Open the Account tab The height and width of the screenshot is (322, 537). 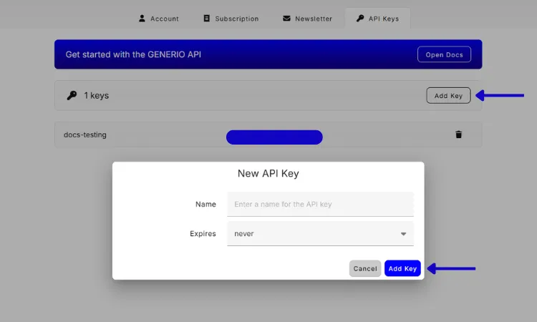point(158,19)
